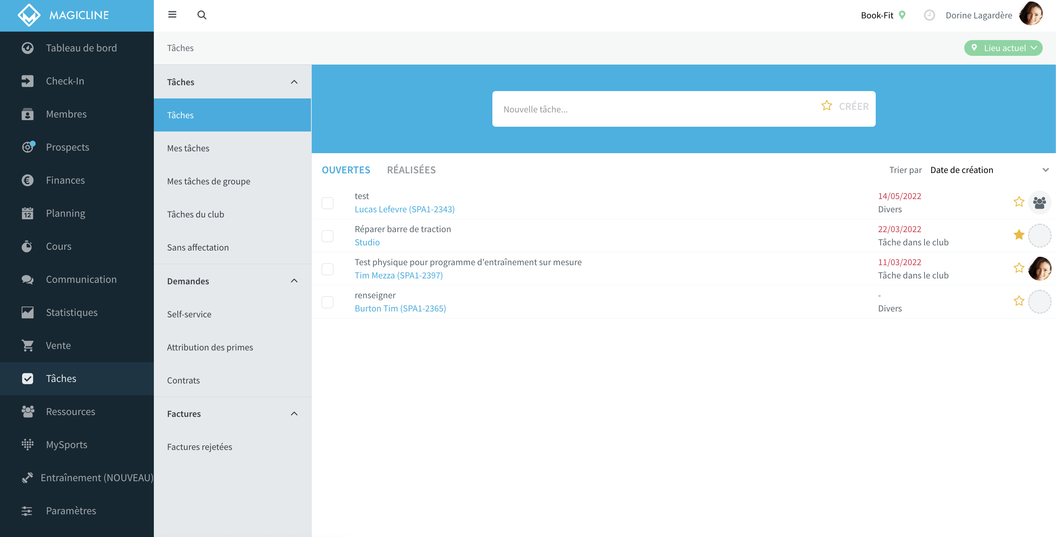
Task: Focus the 'Nouvelle tâche...' input field
Action: (x=656, y=109)
